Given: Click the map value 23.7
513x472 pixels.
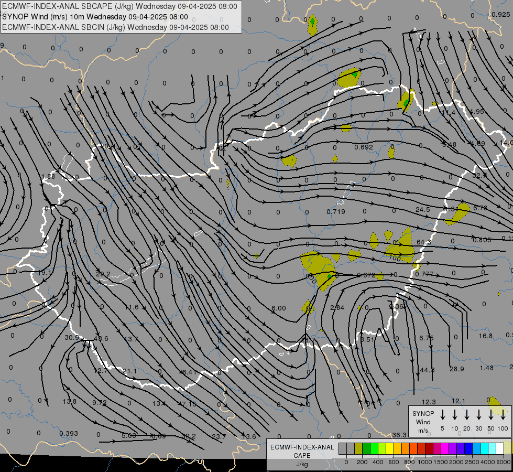Looking at the screenshot, I should pyautogui.click(x=219, y=436).
